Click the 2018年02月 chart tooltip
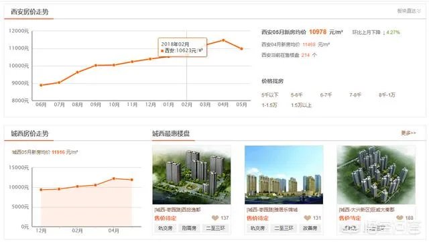Screen dimensions: 429x242 182,48
